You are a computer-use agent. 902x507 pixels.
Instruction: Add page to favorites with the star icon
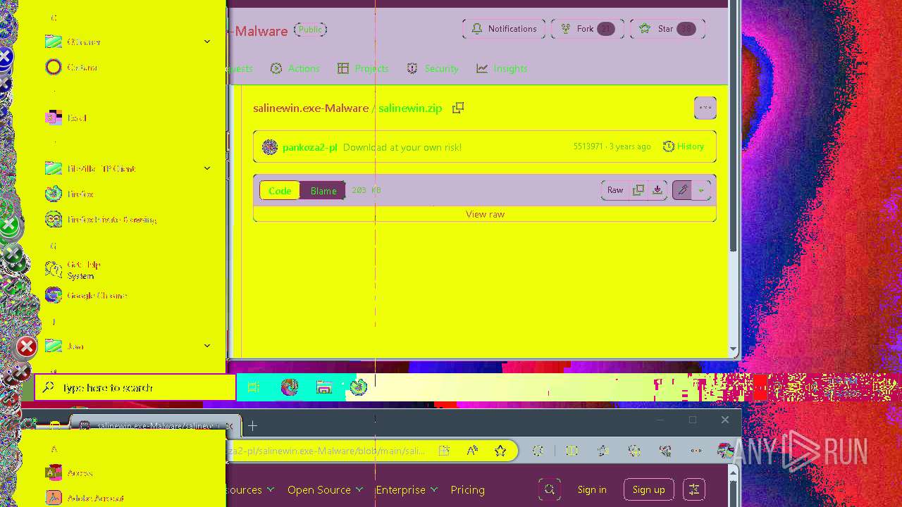click(500, 451)
